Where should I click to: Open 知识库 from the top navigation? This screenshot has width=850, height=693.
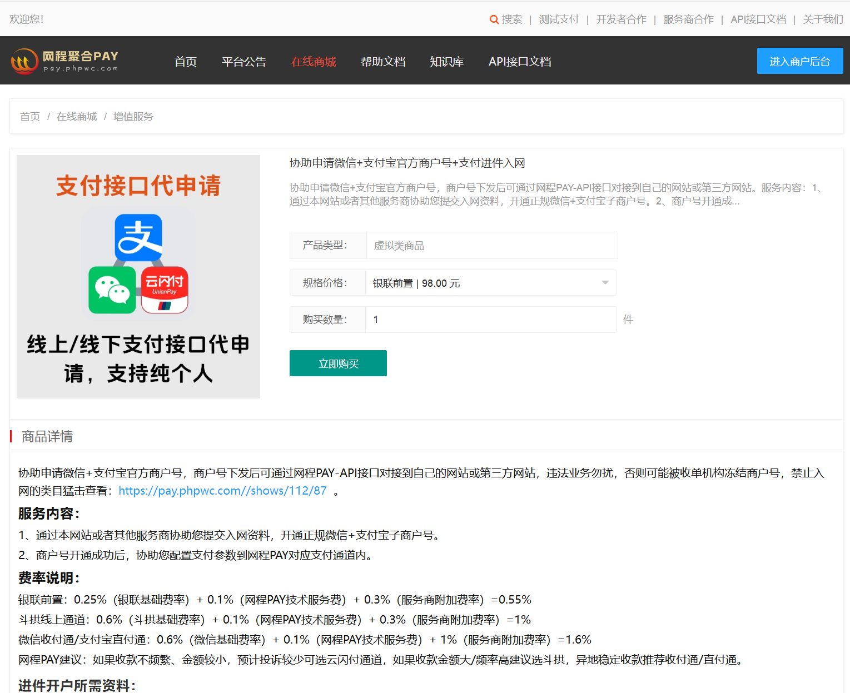(x=446, y=62)
